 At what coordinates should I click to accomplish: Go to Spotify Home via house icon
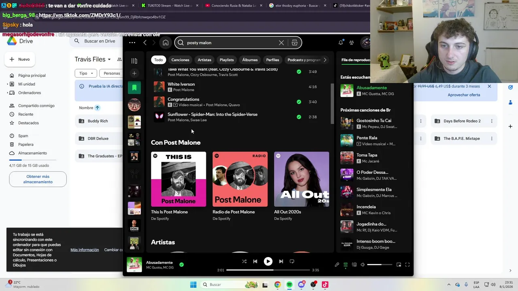coord(166,42)
